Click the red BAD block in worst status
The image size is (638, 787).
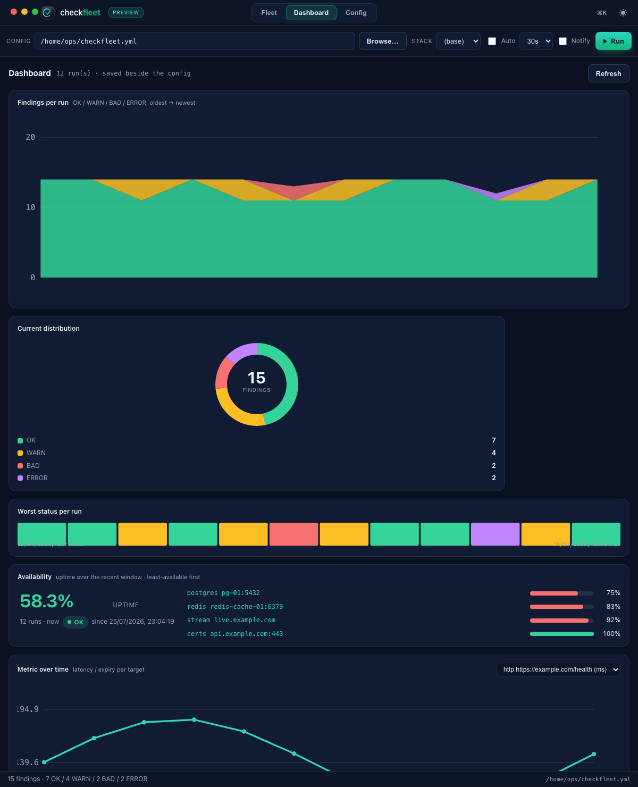coord(293,534)
